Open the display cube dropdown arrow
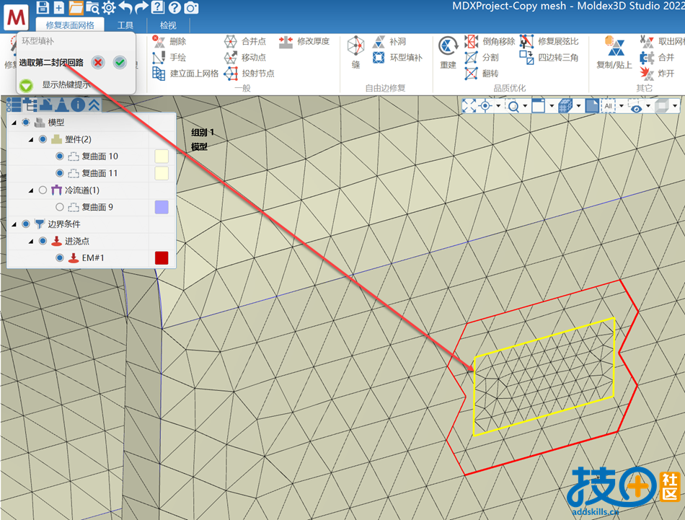The height and width of the screenshot is (520, 685). click(x=578, y=106)
